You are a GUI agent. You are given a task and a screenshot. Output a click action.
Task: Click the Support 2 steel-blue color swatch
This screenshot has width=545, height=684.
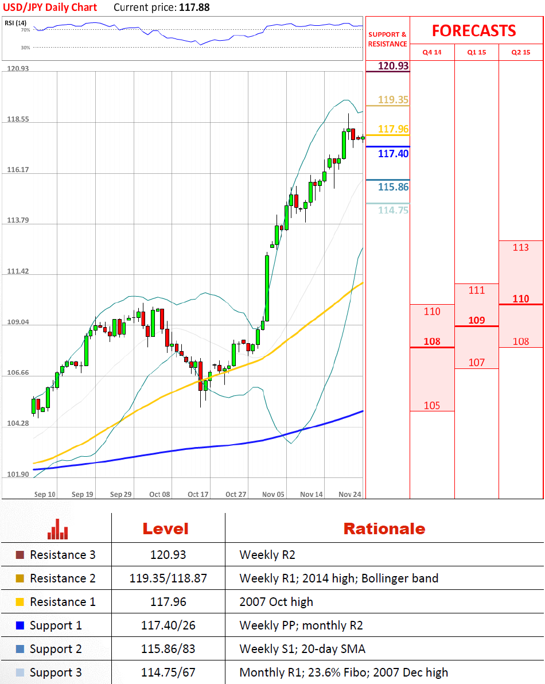[20, 649]
